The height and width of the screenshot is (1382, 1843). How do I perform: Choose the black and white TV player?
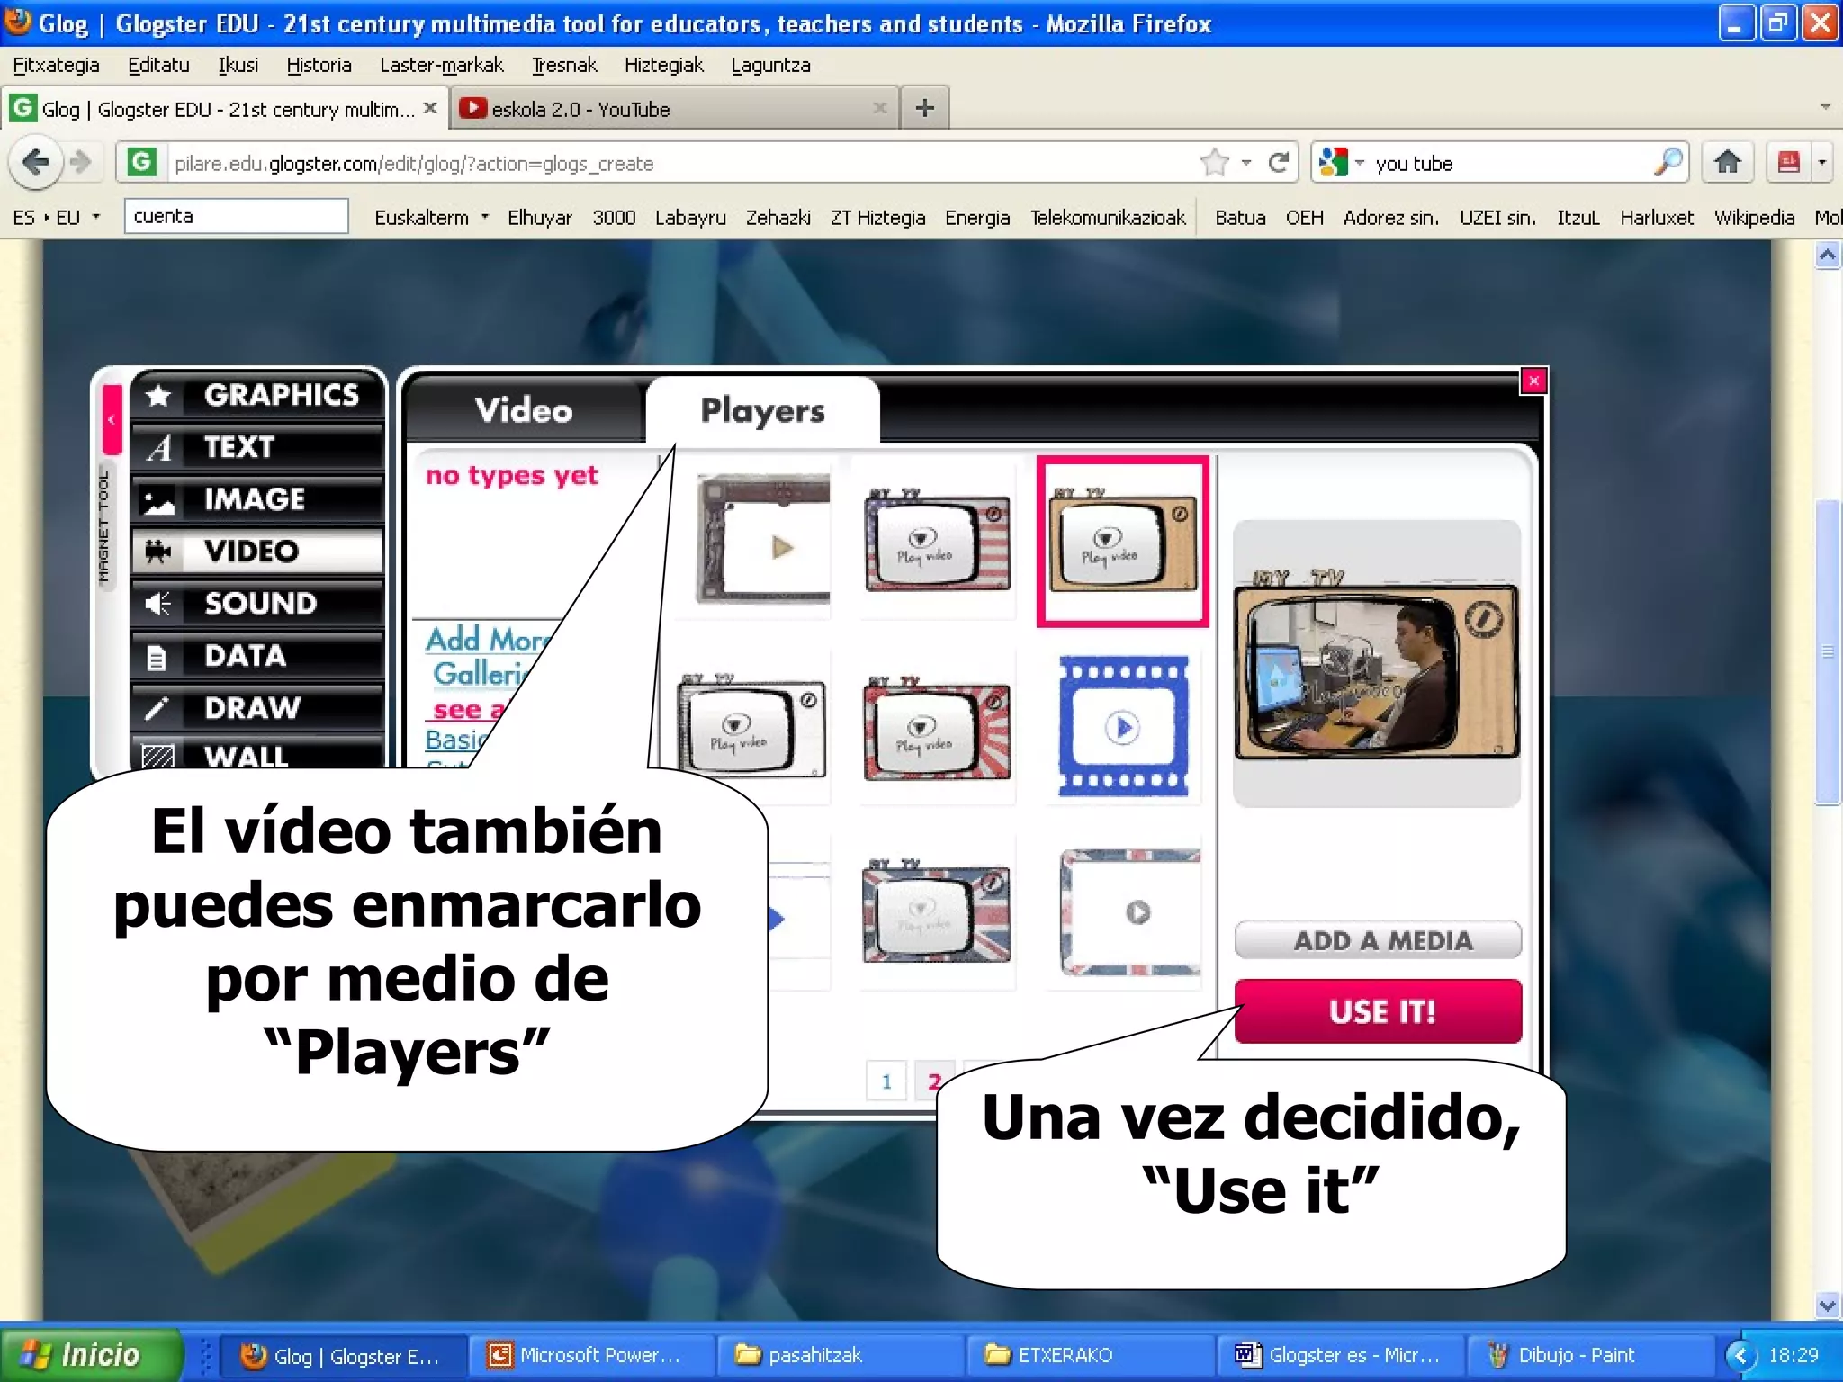(x=751, y=725)
